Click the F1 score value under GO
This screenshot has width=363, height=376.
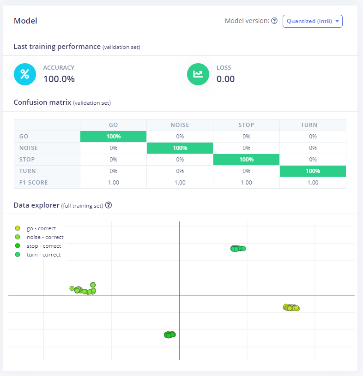(113, 183)
